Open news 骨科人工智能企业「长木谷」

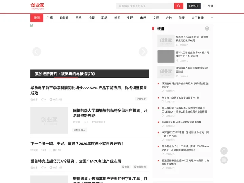[192, 54]
